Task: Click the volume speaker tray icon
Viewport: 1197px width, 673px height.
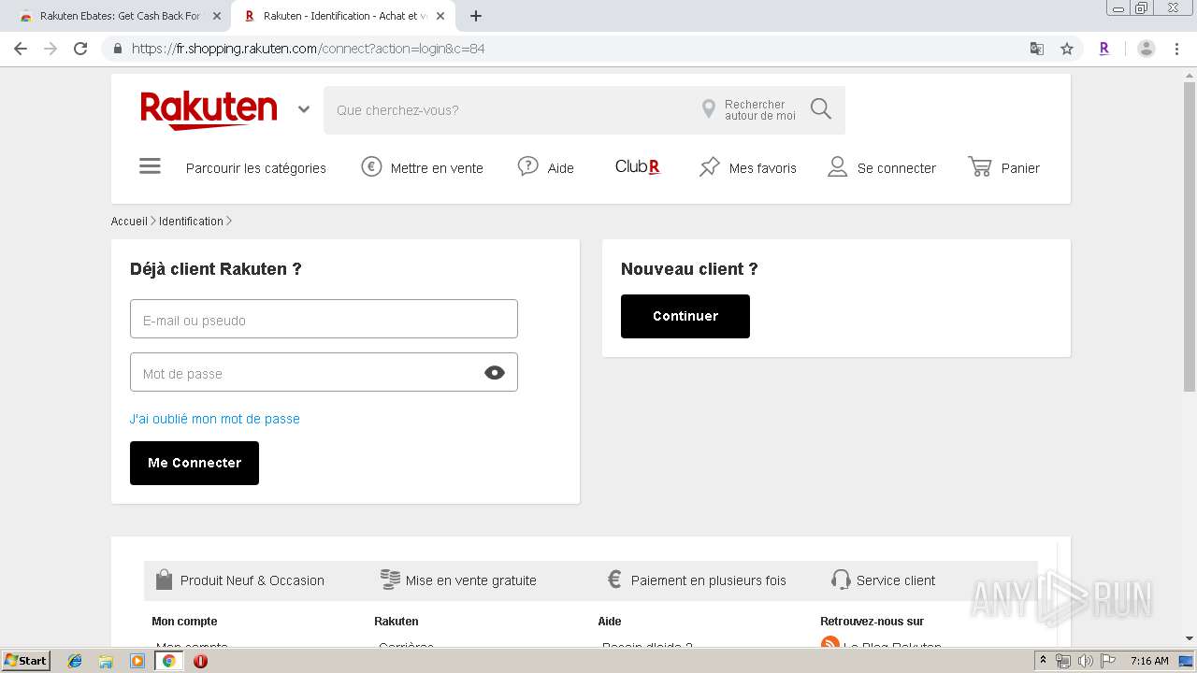Action: (x=1085, y=661)
